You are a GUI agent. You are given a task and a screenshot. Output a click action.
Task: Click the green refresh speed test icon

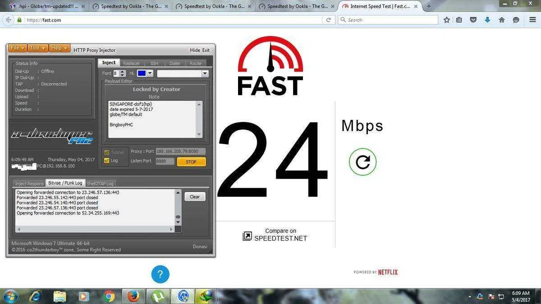tap(362, 162)
